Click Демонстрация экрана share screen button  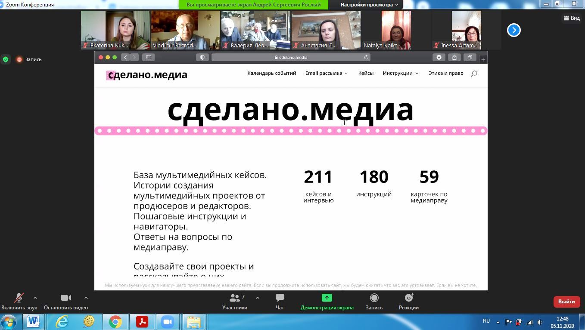click(x=327, y=302)
